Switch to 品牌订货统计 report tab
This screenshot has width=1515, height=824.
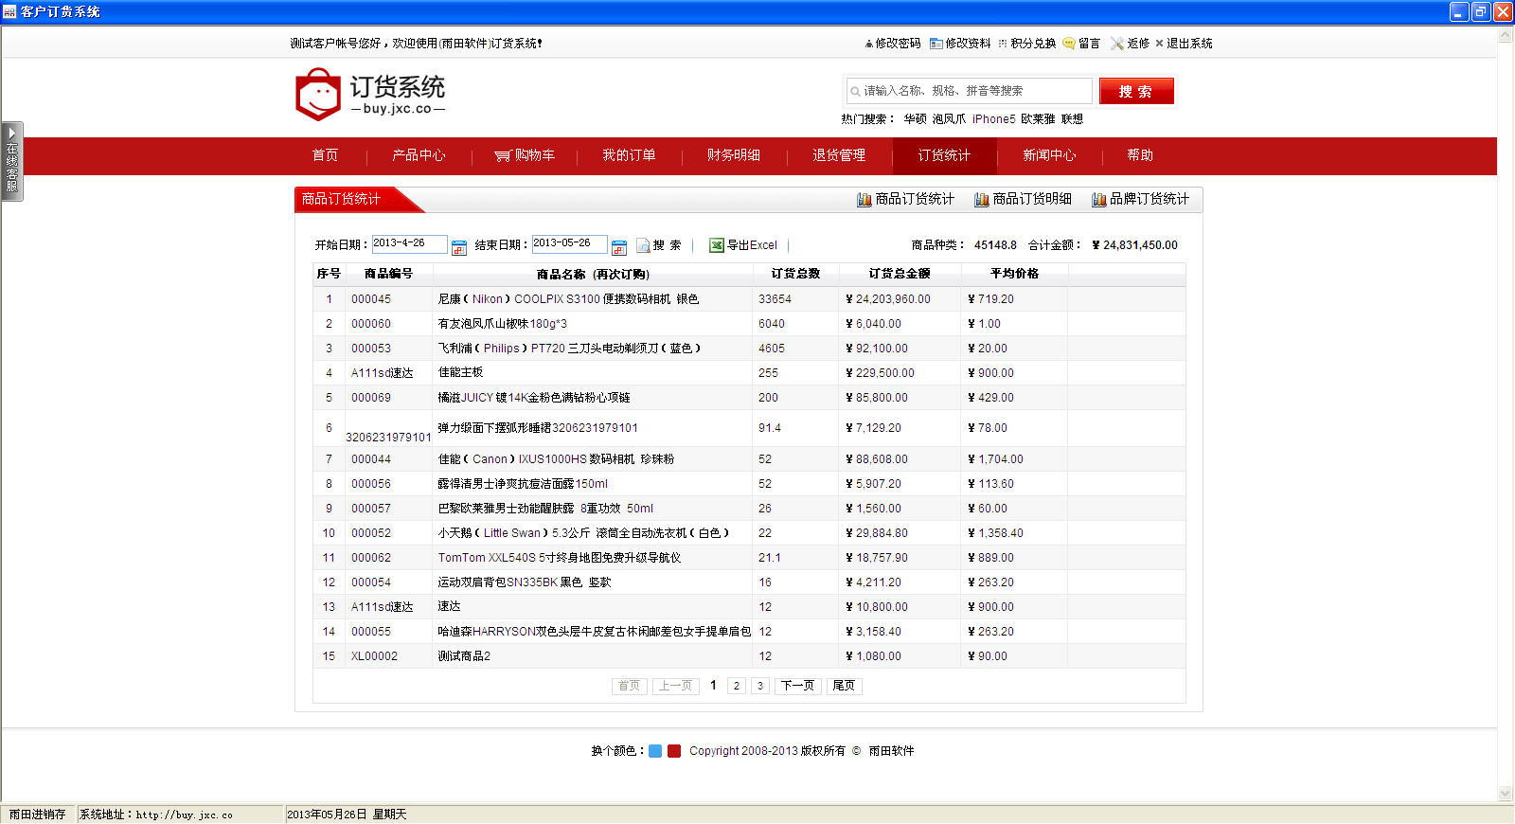[1140, 199]
